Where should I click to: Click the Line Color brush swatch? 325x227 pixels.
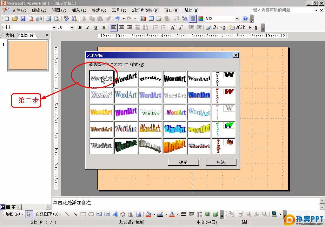160,214
